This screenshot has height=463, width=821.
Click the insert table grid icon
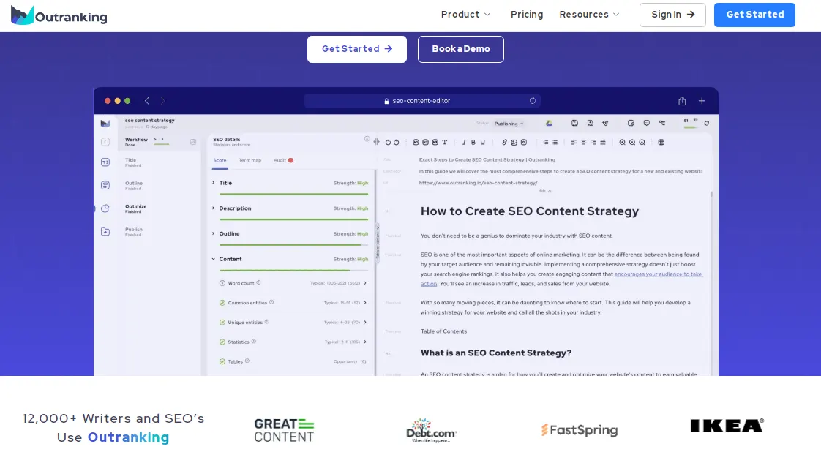tap(661, 143)
